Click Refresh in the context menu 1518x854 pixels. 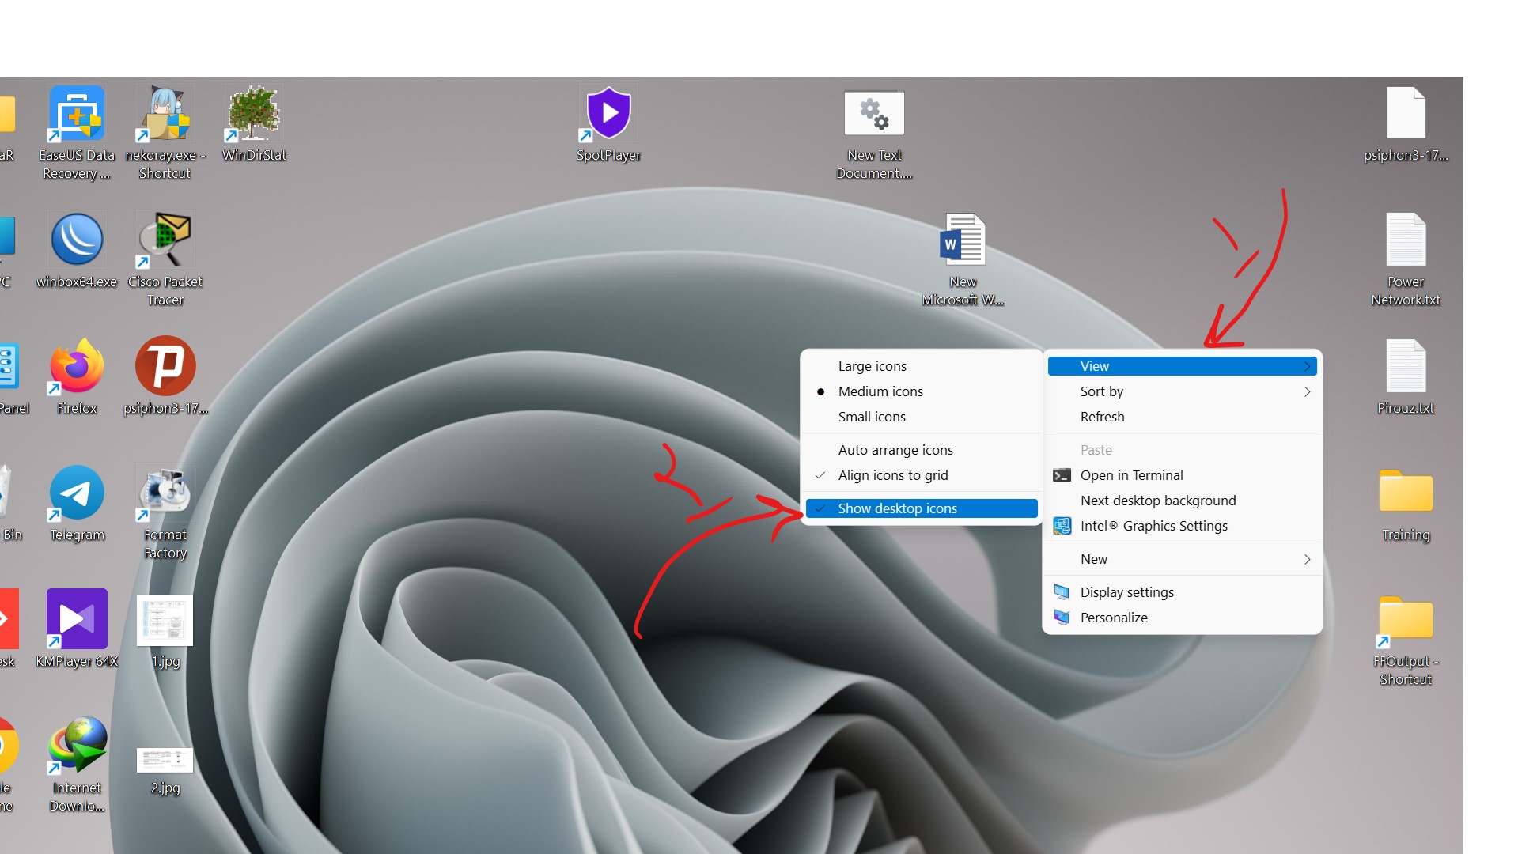coord(1183,417)
